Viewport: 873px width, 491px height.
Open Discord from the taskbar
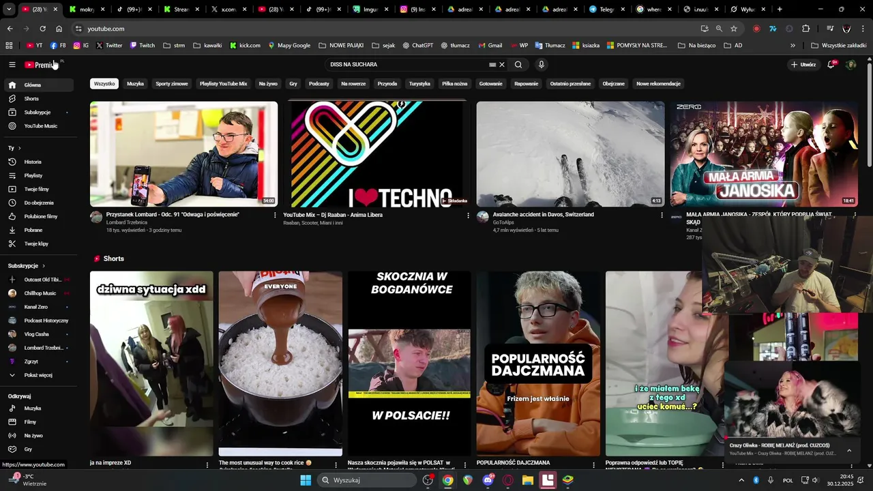(x=488, y=480)
